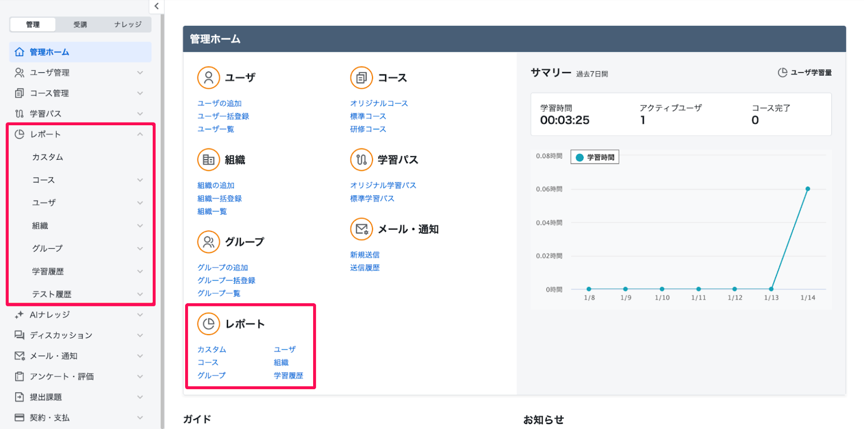The width and height of the screenshot is (864, 429).
Task: Click the course icon beside コース管理
Action: pyautogui.click(x=19, y=93)
